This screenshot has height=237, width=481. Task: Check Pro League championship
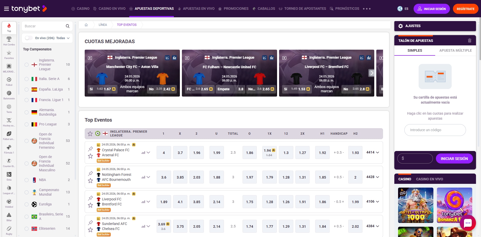pyautogui.click(x=27, y=124)
